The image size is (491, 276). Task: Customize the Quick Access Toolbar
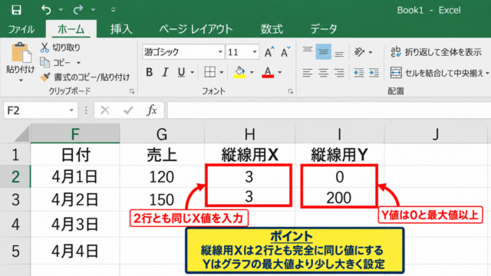pyautogui.click(x=113, y=10)
